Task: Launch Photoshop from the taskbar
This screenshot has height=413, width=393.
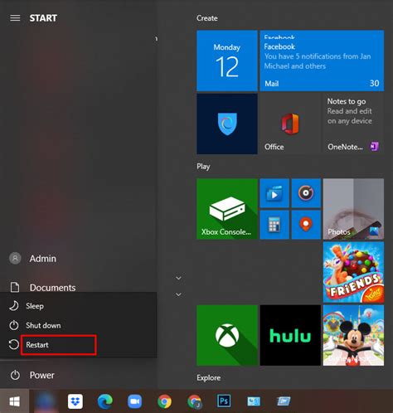Action: 224,401
